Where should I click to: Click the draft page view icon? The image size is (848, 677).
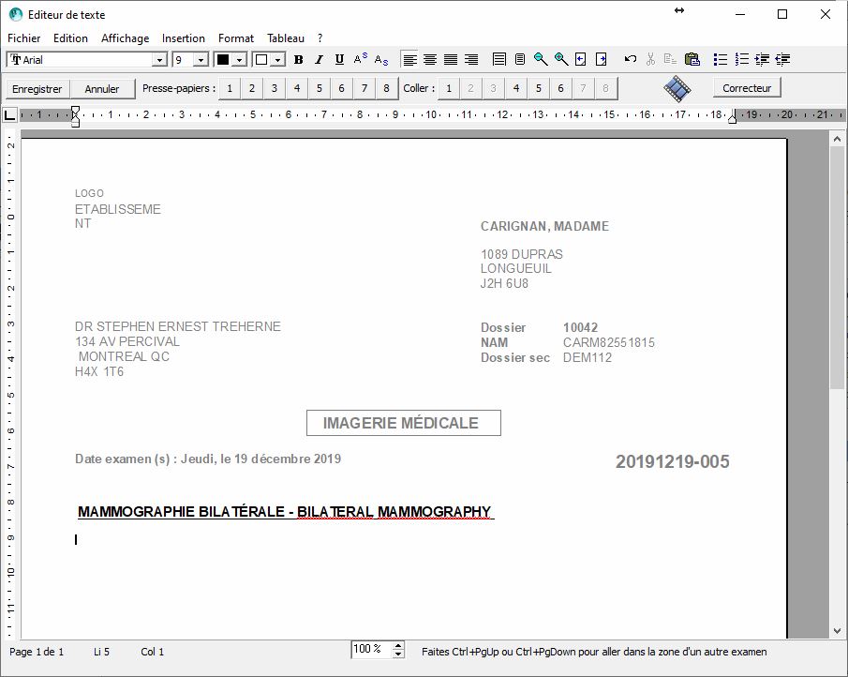click(520, 59)
